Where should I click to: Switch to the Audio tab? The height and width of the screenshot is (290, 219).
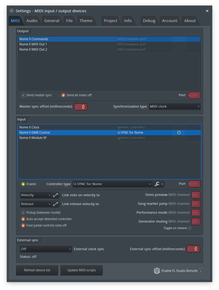[x=32, y=21]
